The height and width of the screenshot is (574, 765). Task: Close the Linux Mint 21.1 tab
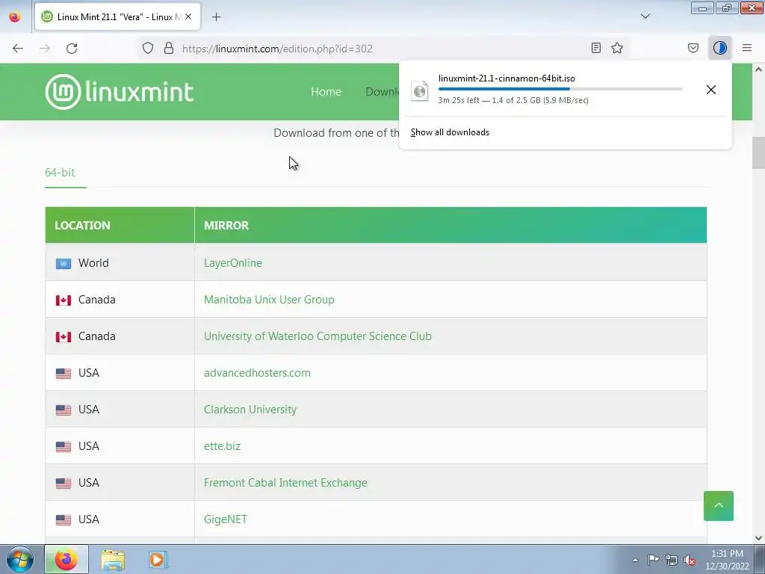point(188,16)
